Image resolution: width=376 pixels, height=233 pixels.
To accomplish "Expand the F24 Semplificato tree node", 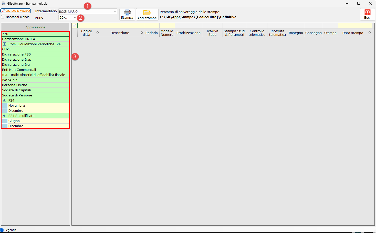I will [x=4, y=116].
